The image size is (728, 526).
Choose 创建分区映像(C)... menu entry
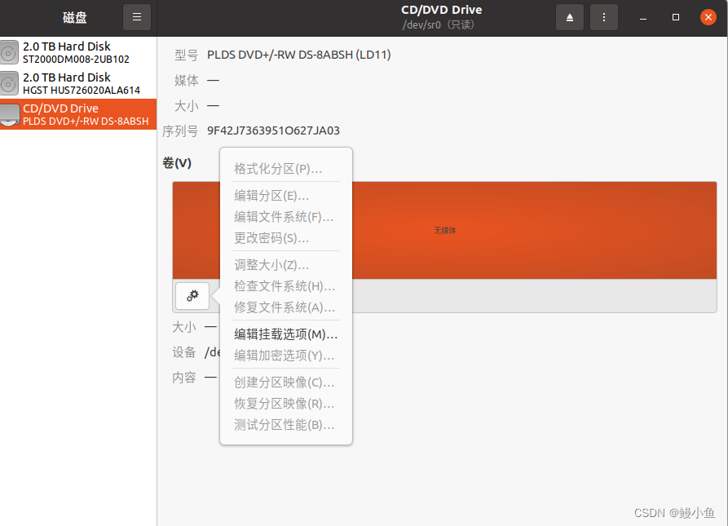click(286, 382)
